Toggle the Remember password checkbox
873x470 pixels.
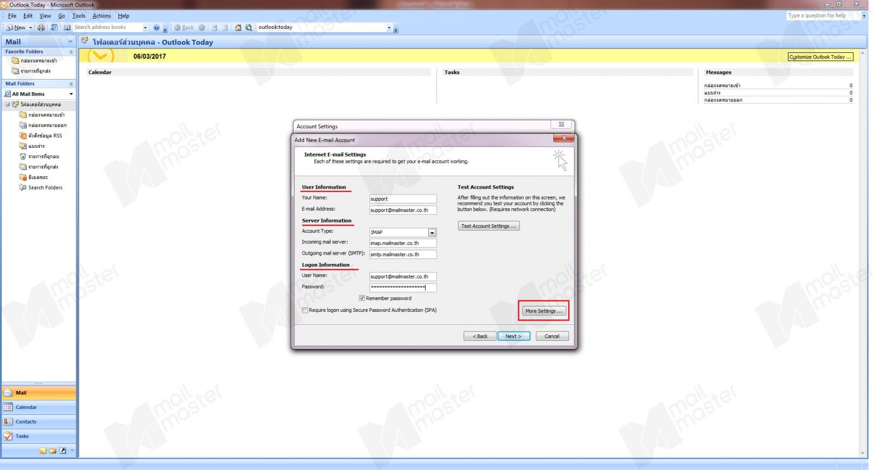coord(362,298)
